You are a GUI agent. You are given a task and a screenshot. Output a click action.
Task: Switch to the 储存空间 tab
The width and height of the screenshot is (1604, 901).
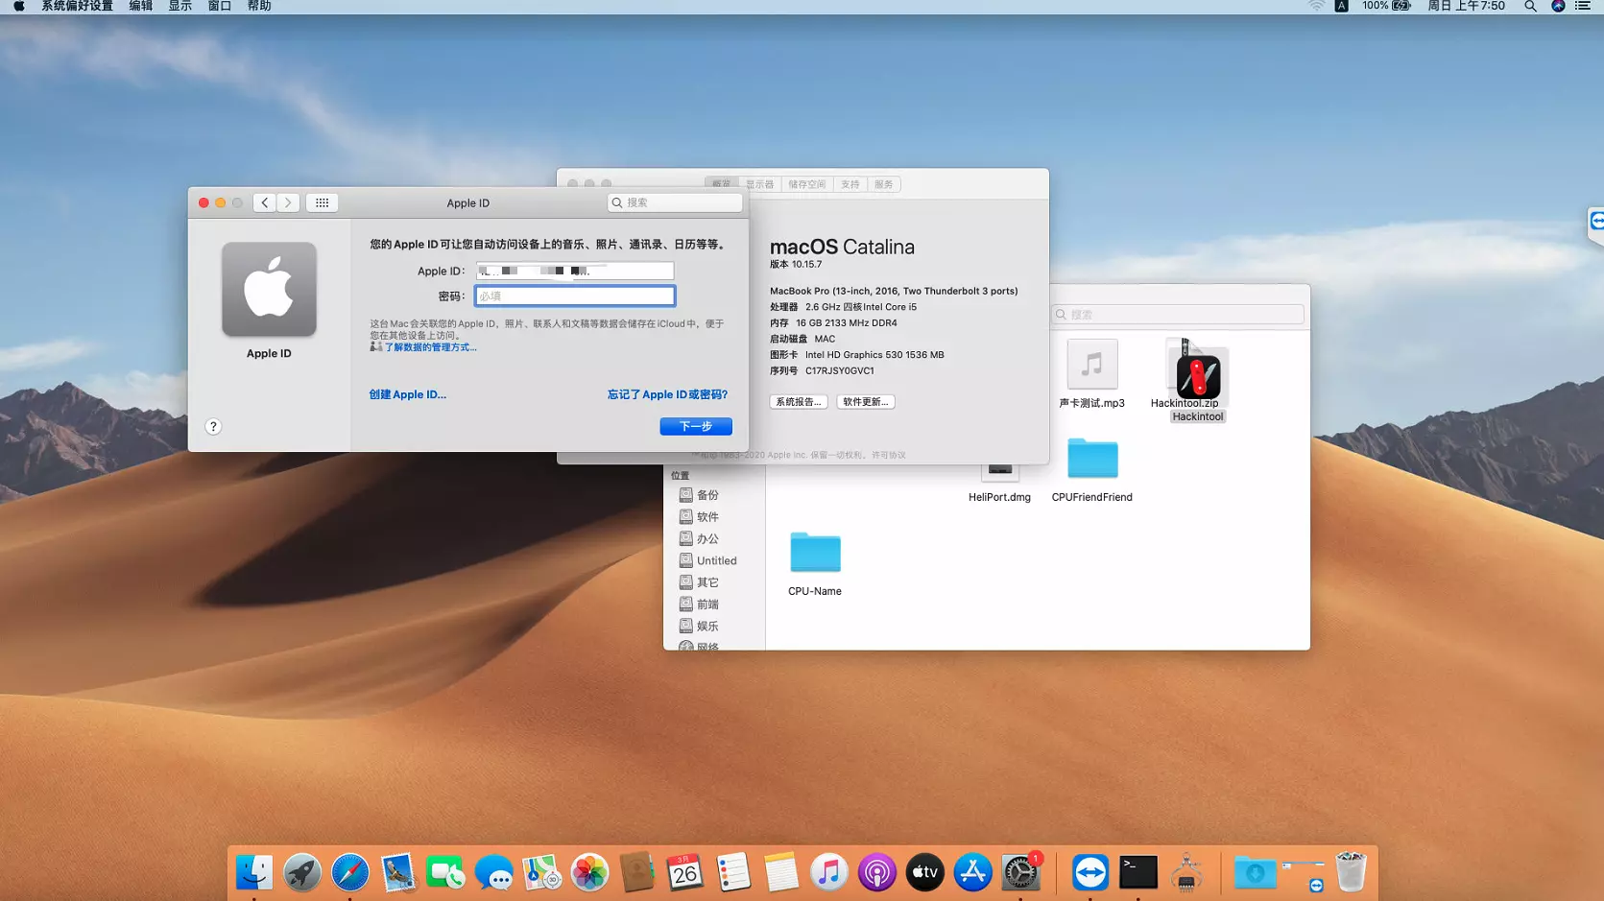click(x=807, y=183)
